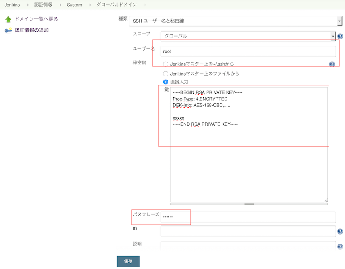This screenshot has height=269, width=345.
Task: Select the 直接入力 radio button
Action: pos(166,82)
